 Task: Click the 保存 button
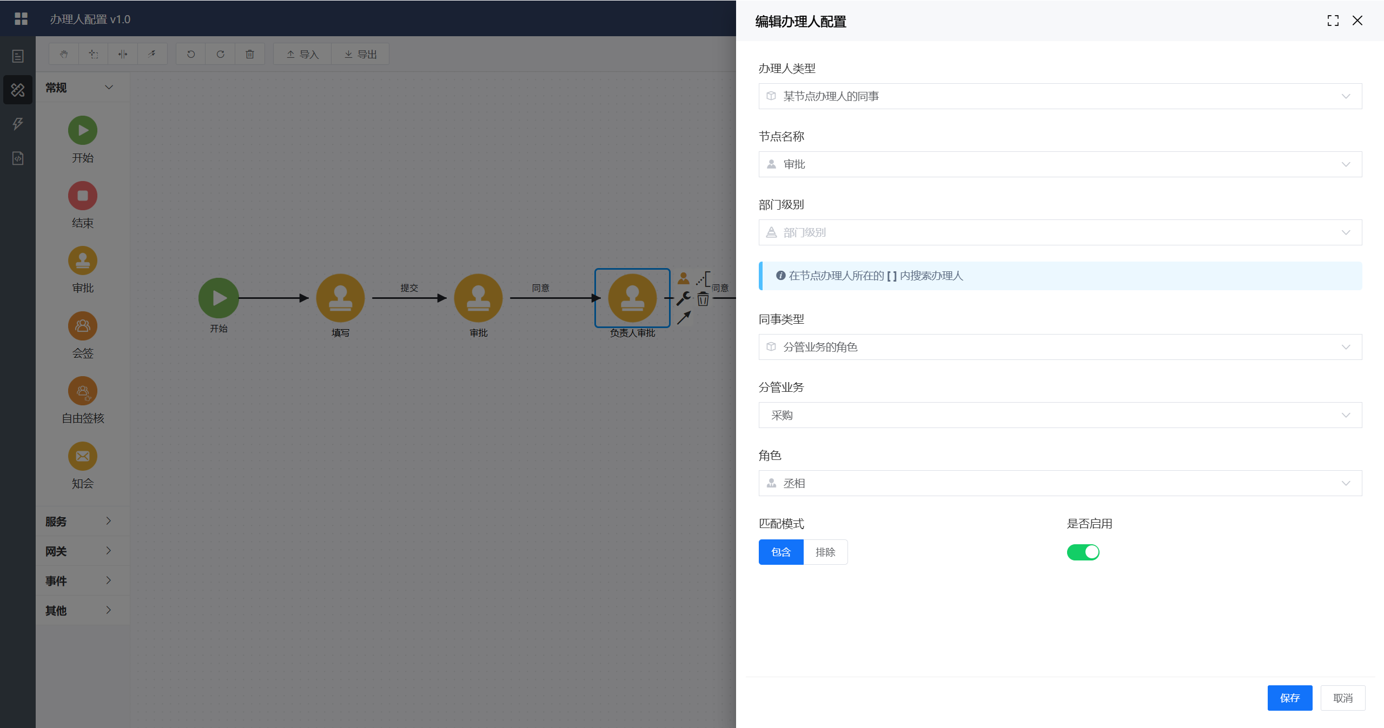pos(1289,698)
